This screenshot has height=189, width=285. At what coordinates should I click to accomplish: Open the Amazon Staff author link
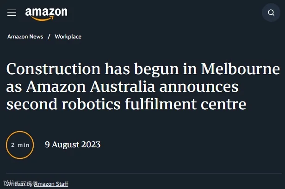click(x=51, y=184)
